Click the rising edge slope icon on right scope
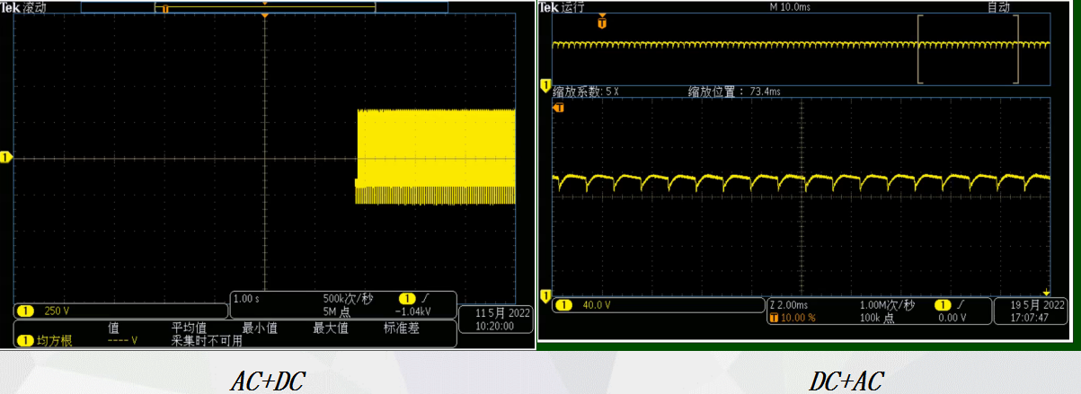 point(960,305)
